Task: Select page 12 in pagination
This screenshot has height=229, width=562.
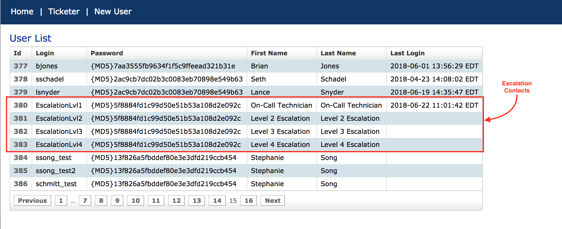Action: tap(176, 200)
